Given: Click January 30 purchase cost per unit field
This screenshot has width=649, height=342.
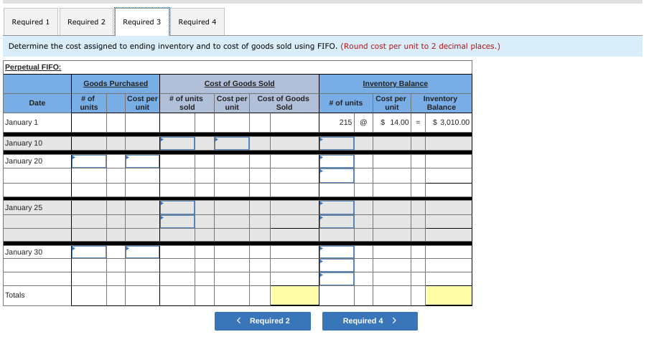Looking at the screenshot, I should point(142,252).
